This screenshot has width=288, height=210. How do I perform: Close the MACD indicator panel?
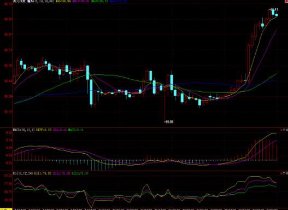click(x=287, y=130)
